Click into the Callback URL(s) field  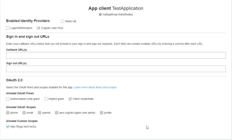[116, 55]
